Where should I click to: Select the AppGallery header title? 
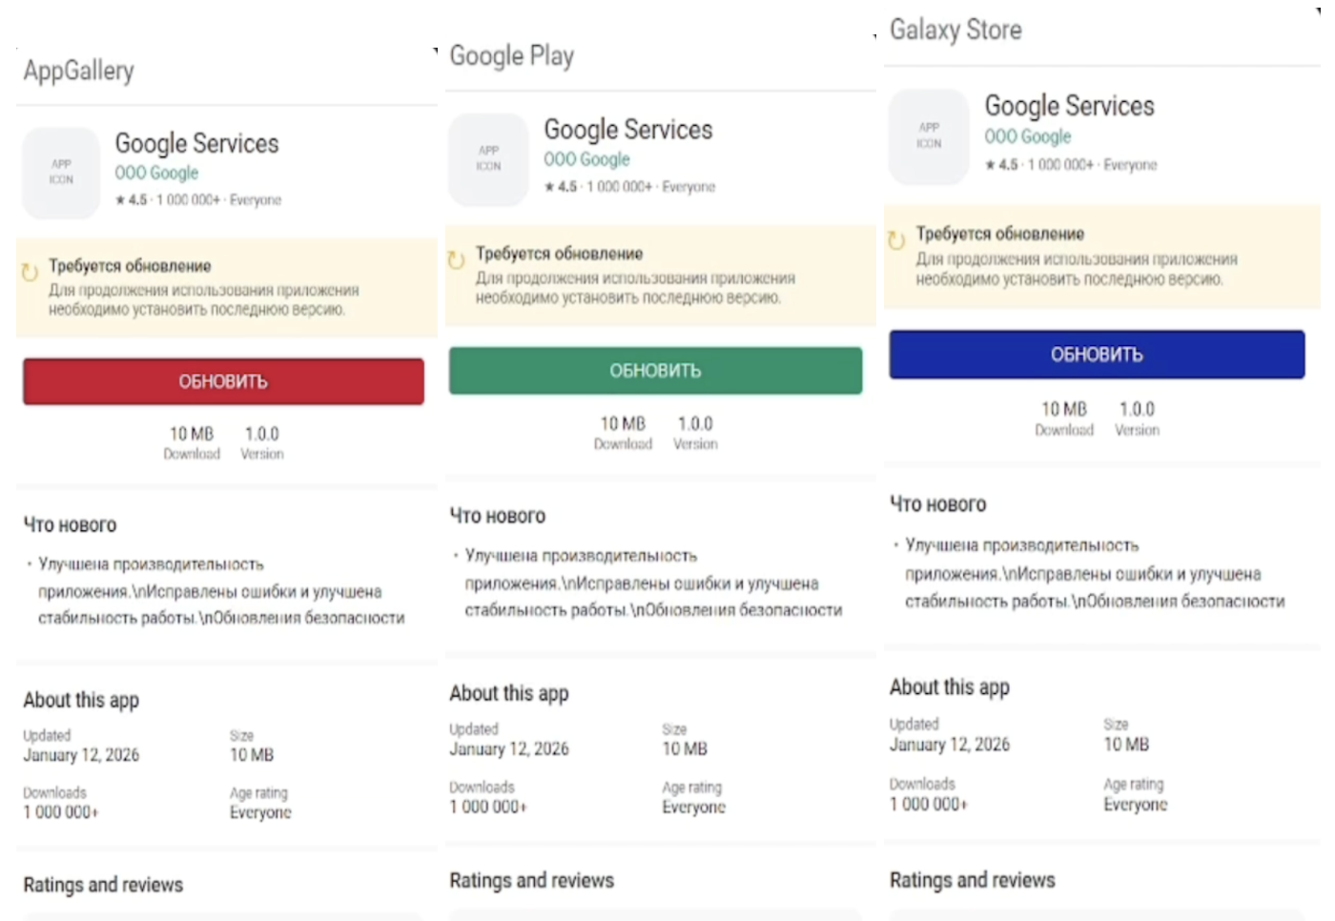(79, 71)
